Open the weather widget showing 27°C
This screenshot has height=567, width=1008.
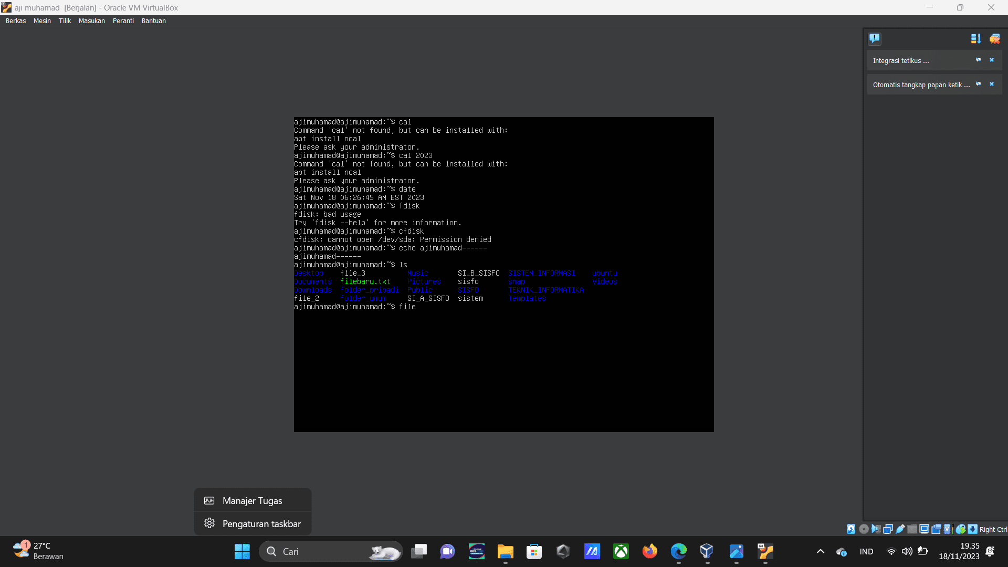click(38, 551)
